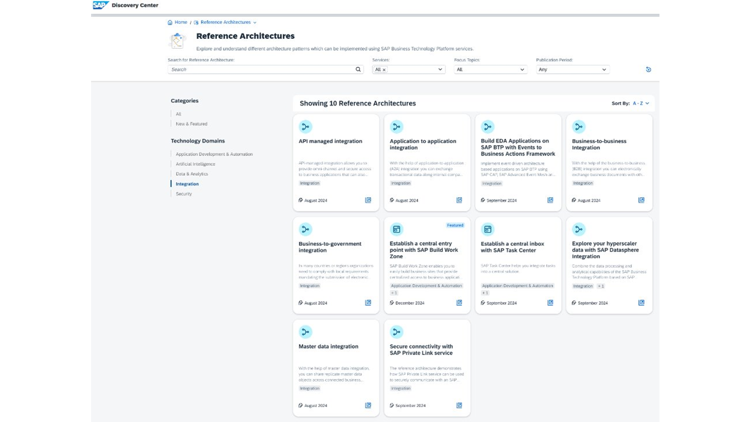This screenshot has height=422, width=751.
Task: Click the Application to application integration icon
Action: coord(397,127)
